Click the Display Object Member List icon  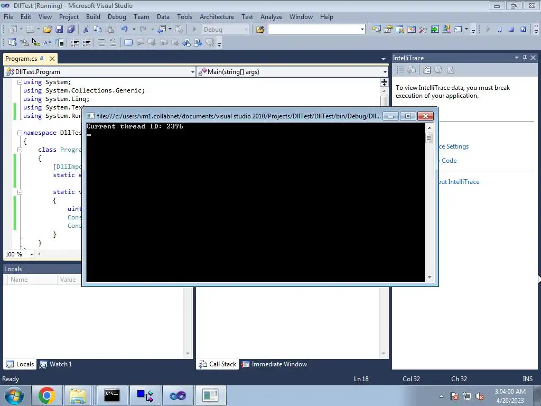(x=13, y=42)
